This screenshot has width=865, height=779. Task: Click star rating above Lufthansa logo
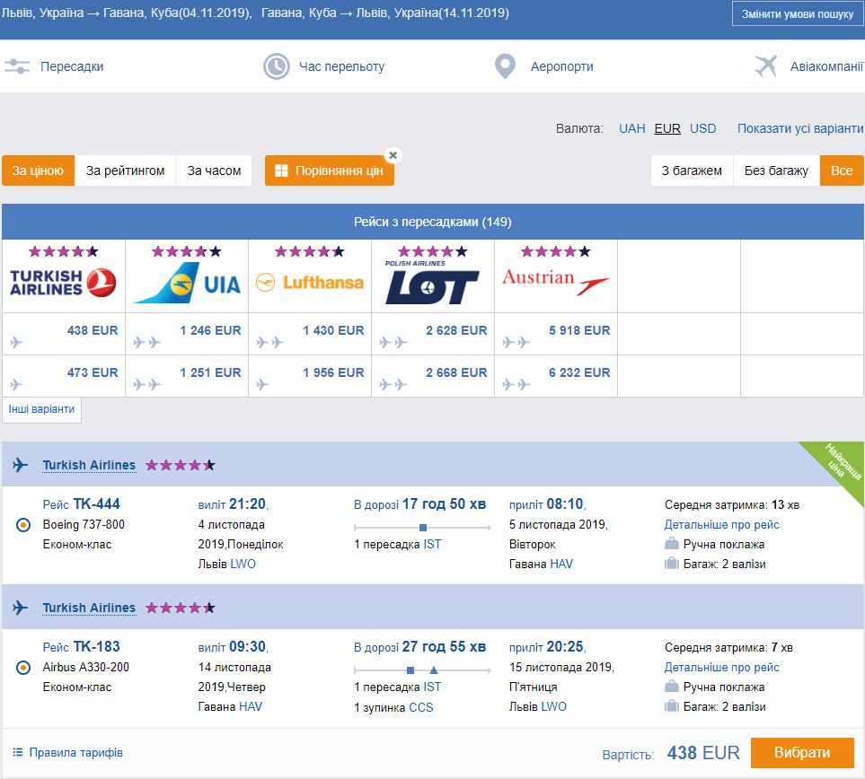(x=310, y=252)
